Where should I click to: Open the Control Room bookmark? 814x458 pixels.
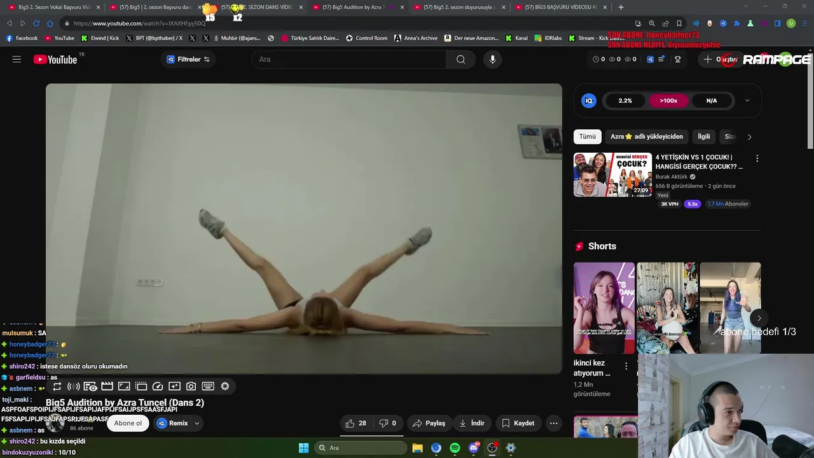tap(366, 38)
